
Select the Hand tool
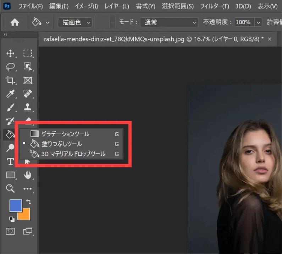tap(27, 175)
